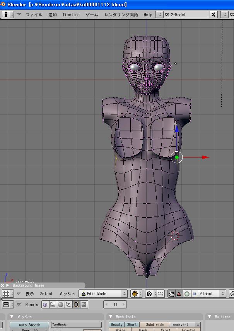Toggle move object centers only button

click(161, 294)
